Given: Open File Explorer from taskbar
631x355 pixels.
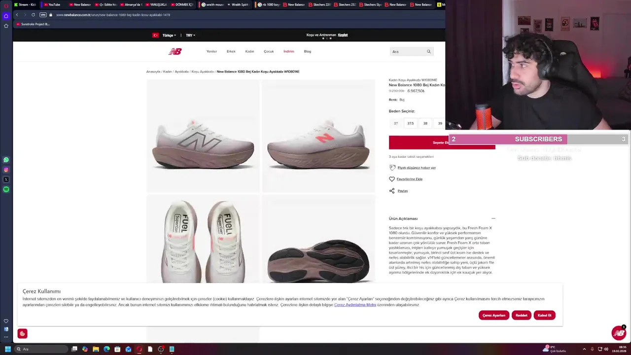Looking at the screenshot, I should (96, 349).
